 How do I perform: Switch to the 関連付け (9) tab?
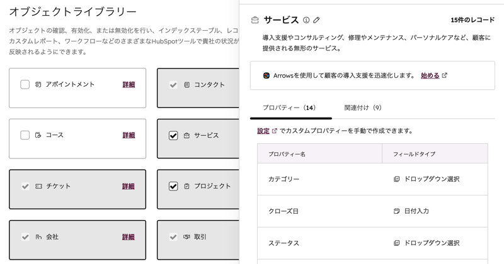[x=363, y=107]
